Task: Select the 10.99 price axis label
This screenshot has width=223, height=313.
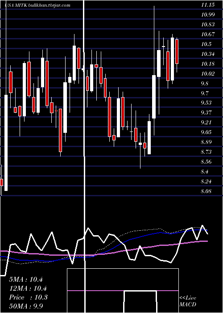Action: click(208, 15)
